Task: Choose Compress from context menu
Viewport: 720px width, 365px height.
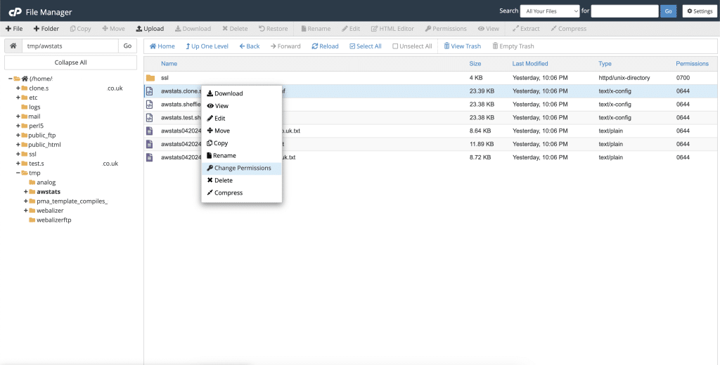Action: click(242, 192)
